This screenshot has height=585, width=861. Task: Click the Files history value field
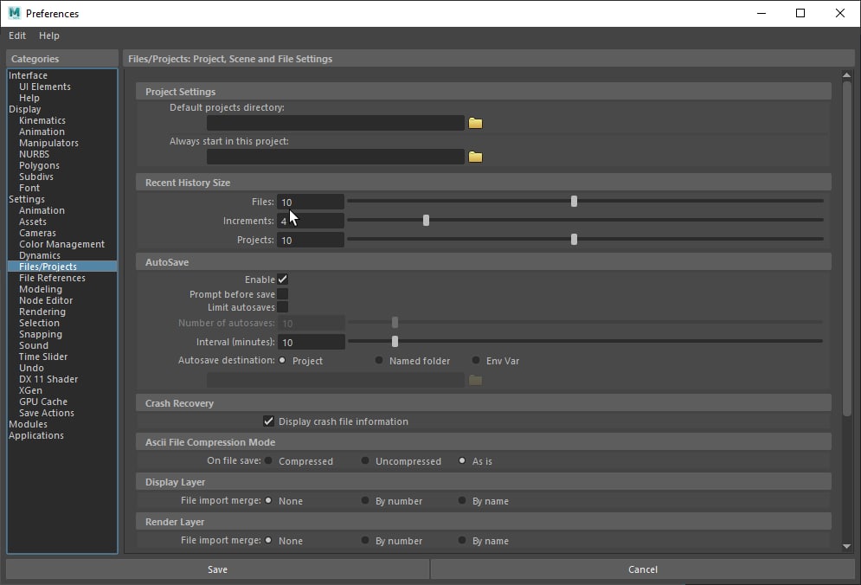click(311, 202)
